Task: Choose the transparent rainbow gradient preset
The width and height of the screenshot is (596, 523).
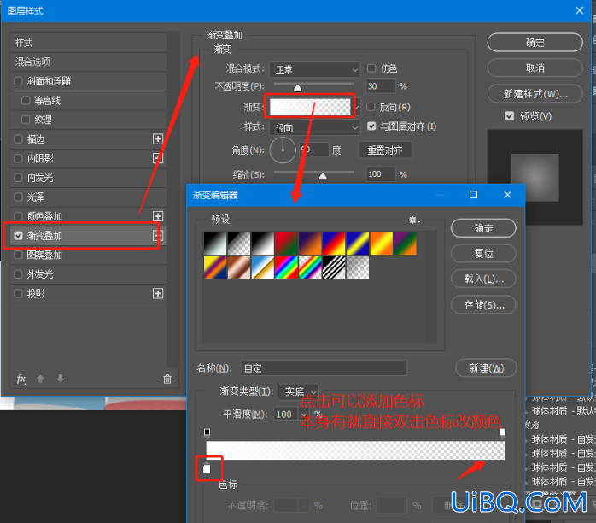Action: click(x=310, y=267)
